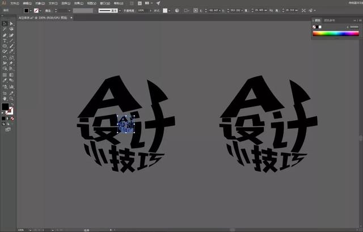Select the Mesh tool
Screen dimensions: 363x232
click(x=5, y=75)
